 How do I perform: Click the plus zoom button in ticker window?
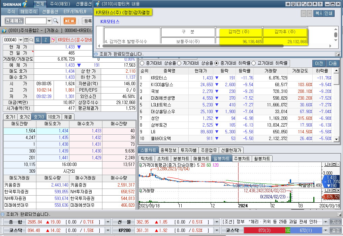[310, 13]
